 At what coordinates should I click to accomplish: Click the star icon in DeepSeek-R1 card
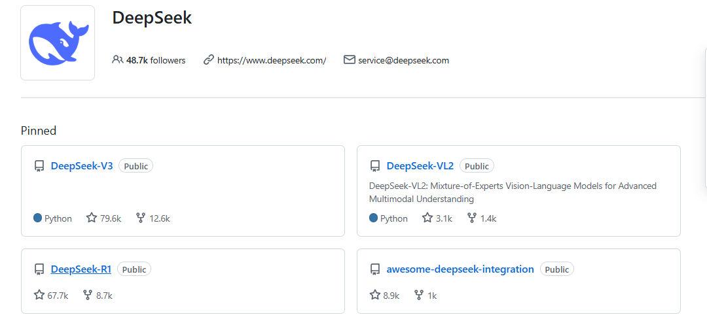pyautogui.click(x=39, y=295)
